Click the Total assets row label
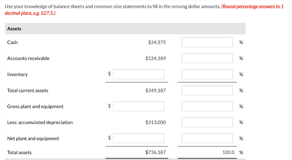This screenshot has height=160, width=292. coord(19,152)
